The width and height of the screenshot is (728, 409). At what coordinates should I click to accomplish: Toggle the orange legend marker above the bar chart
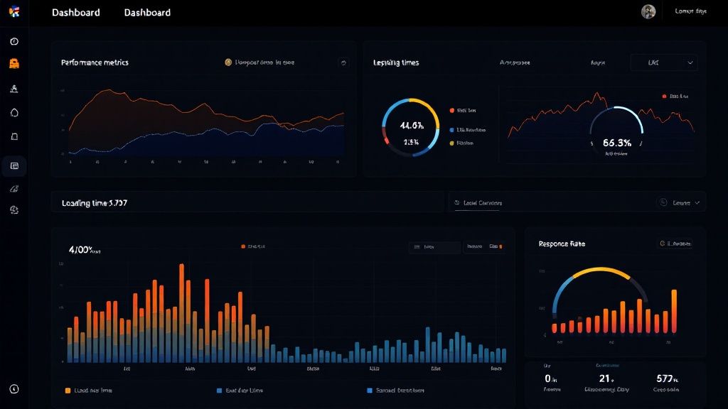243,246
